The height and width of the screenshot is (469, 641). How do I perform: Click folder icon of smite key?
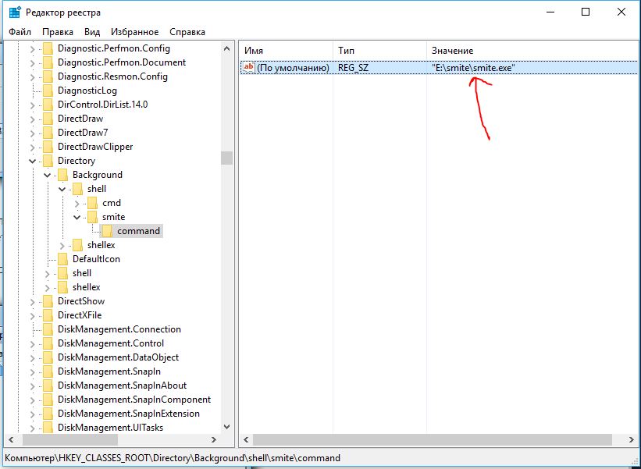pyautogui.click(x=93, y=217)
